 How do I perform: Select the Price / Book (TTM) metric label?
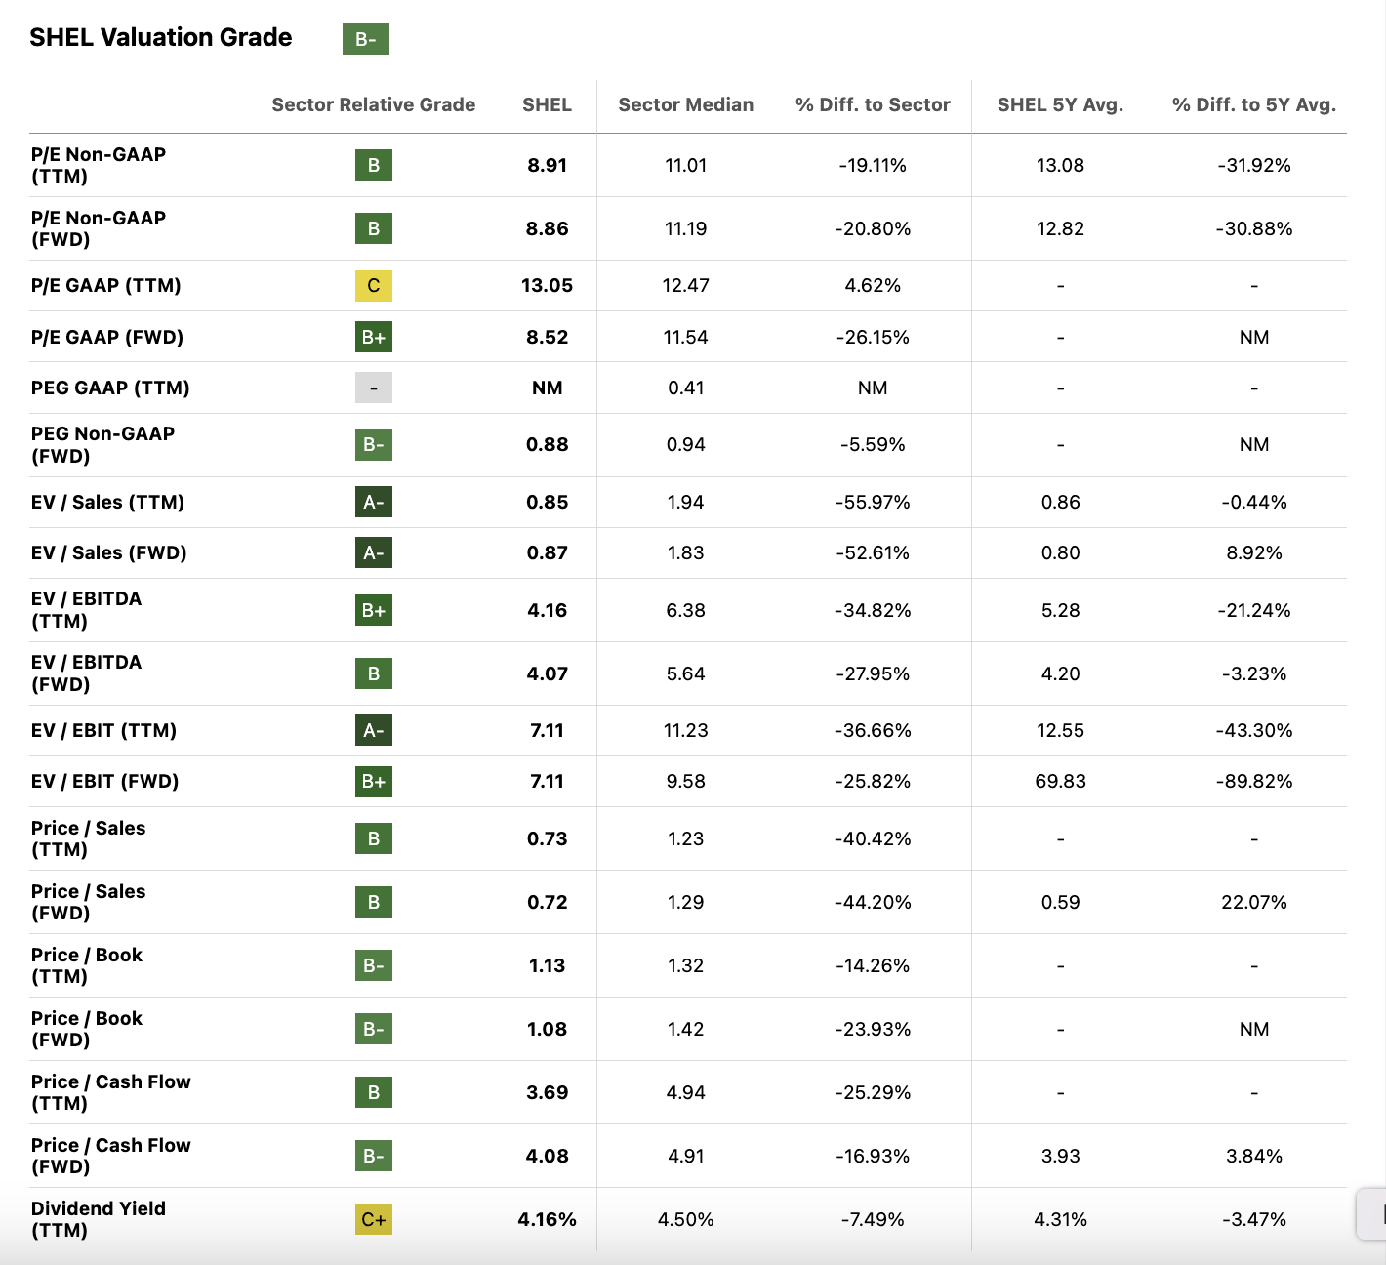click(x=87, y=965)
